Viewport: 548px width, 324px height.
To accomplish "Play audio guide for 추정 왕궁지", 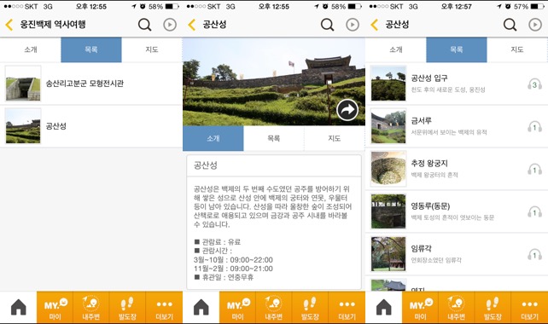I will 534,170.
